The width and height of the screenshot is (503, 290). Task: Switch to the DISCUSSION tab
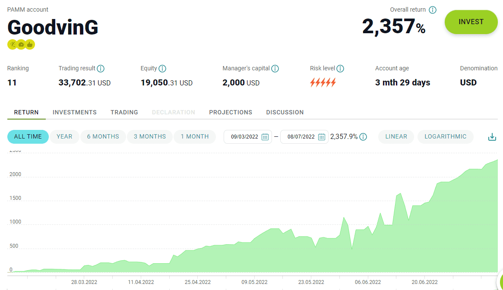pyautogui.click(x=285, y=112)
